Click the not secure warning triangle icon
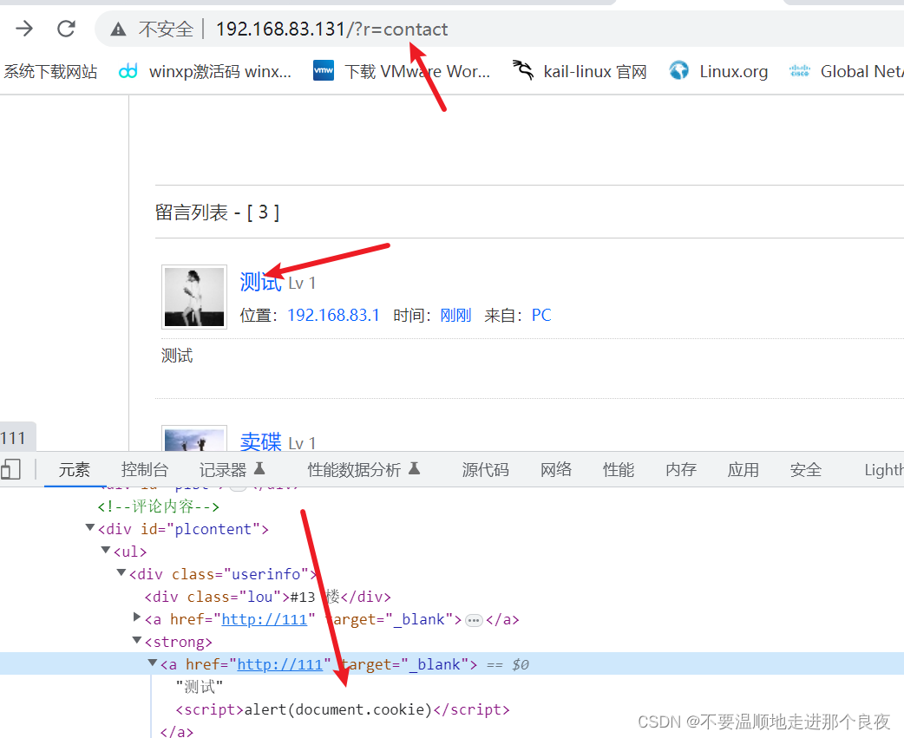Image resolution: width=904 pixels, height=738 pixels. (x=118, y=29)
